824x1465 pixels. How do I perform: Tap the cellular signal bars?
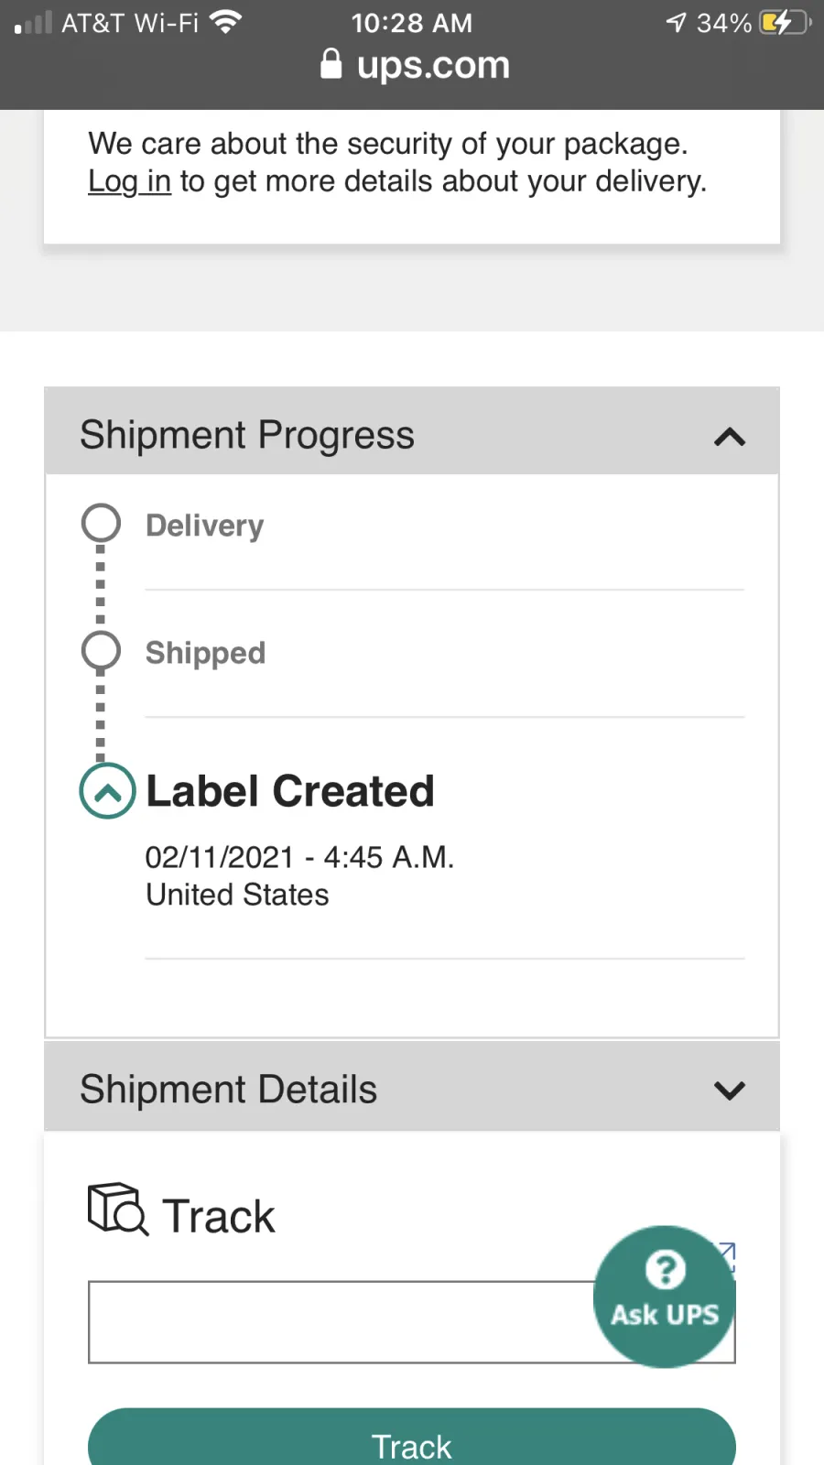pyautogui.click(x=34, y=23)
